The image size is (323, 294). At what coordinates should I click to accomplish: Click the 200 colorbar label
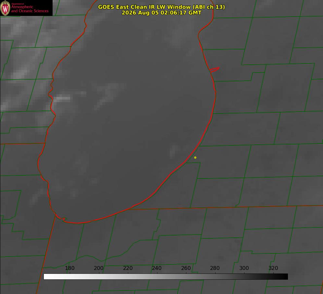point(99,268)
